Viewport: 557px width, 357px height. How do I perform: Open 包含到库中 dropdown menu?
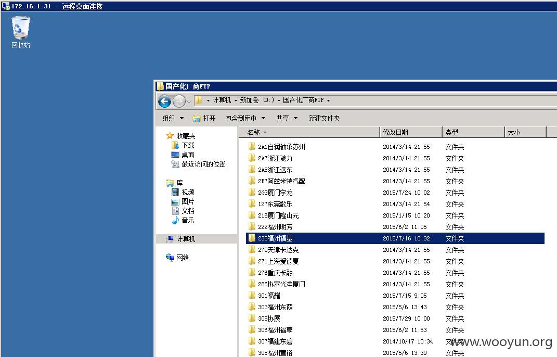pyautogui.click(x=245, y=118)
